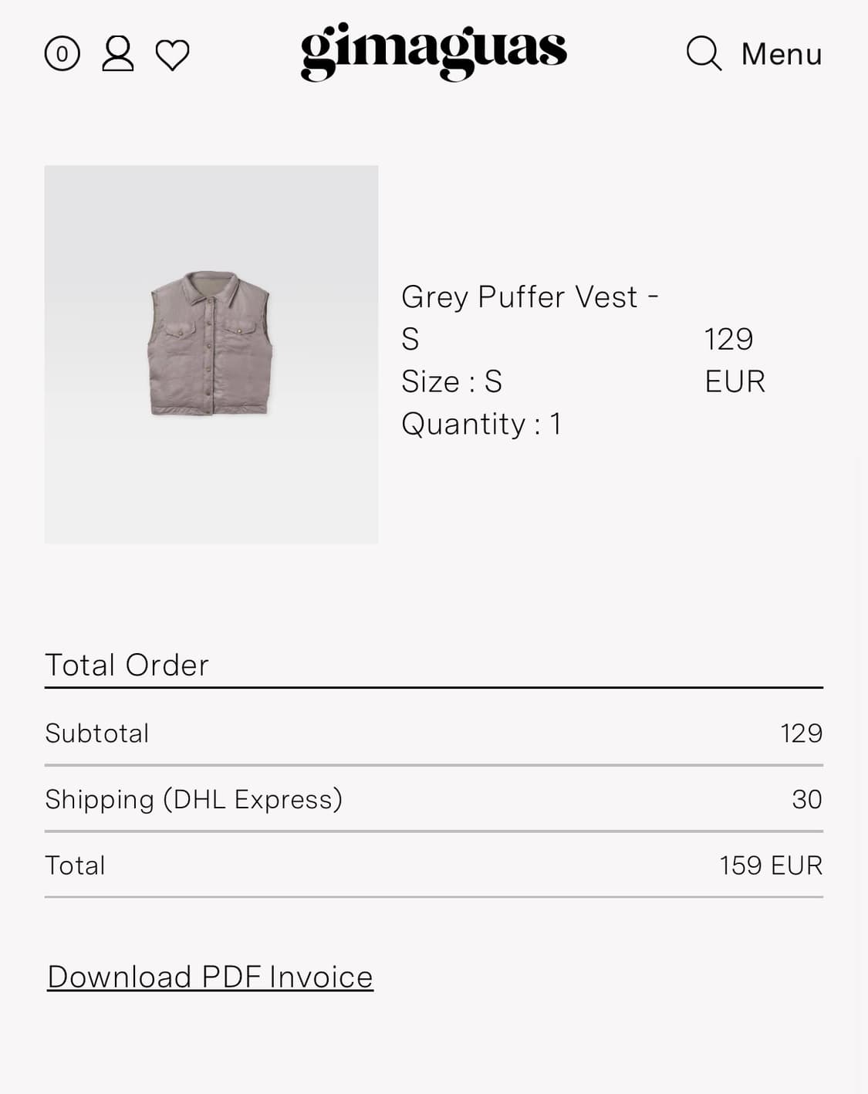Click EUR under the vest item price
868x1094 pixels.
[735, 381]
